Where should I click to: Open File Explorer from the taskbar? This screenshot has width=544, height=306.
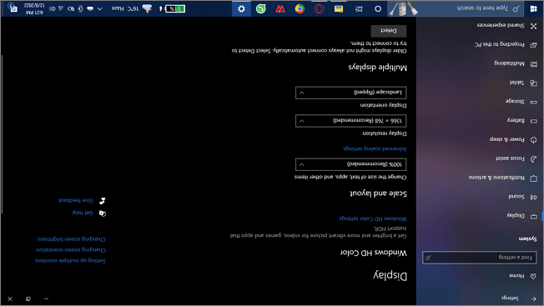[x=339, y=8]
